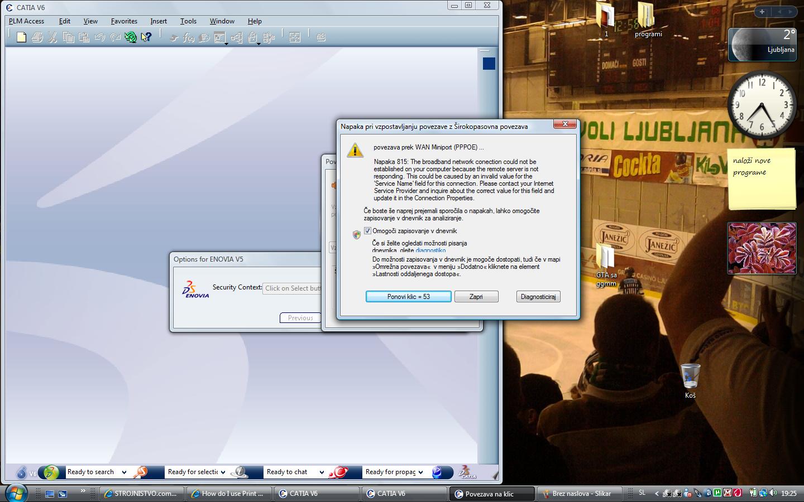Click the 'naloži nove programe' sticky note
Screen dimensions: 804x502
(762, 178)
